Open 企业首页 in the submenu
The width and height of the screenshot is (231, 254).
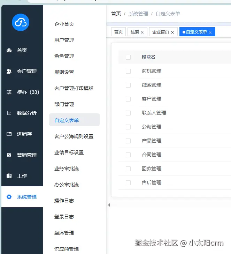[64, 24]
